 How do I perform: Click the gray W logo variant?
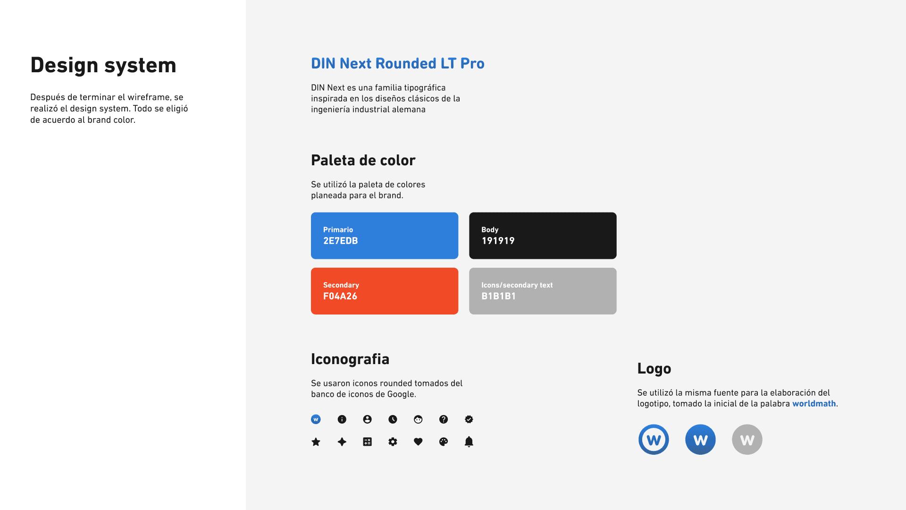pos(747,440)
